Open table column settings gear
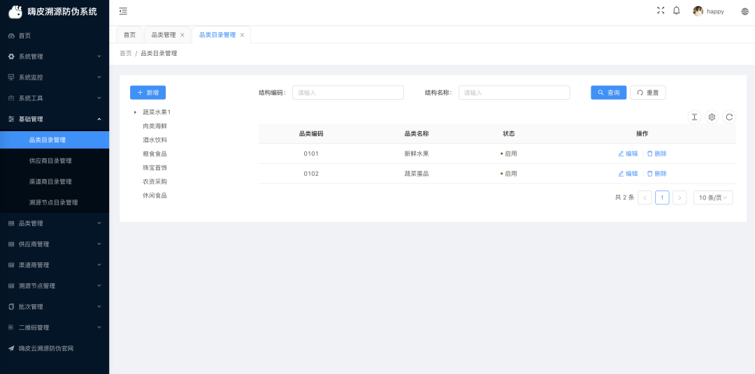This screenshot has width=755, height=374. [712, 117]
